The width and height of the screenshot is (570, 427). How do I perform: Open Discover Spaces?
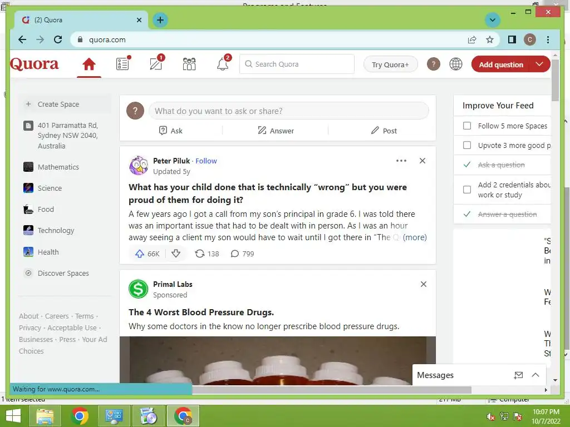tap(56, 273)
